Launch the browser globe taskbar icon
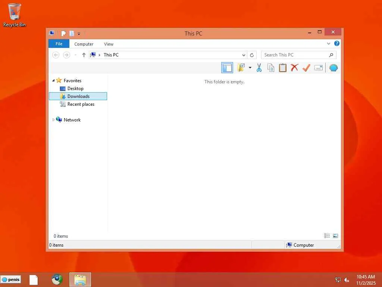 pyautogui.click(x=57, y=280)
